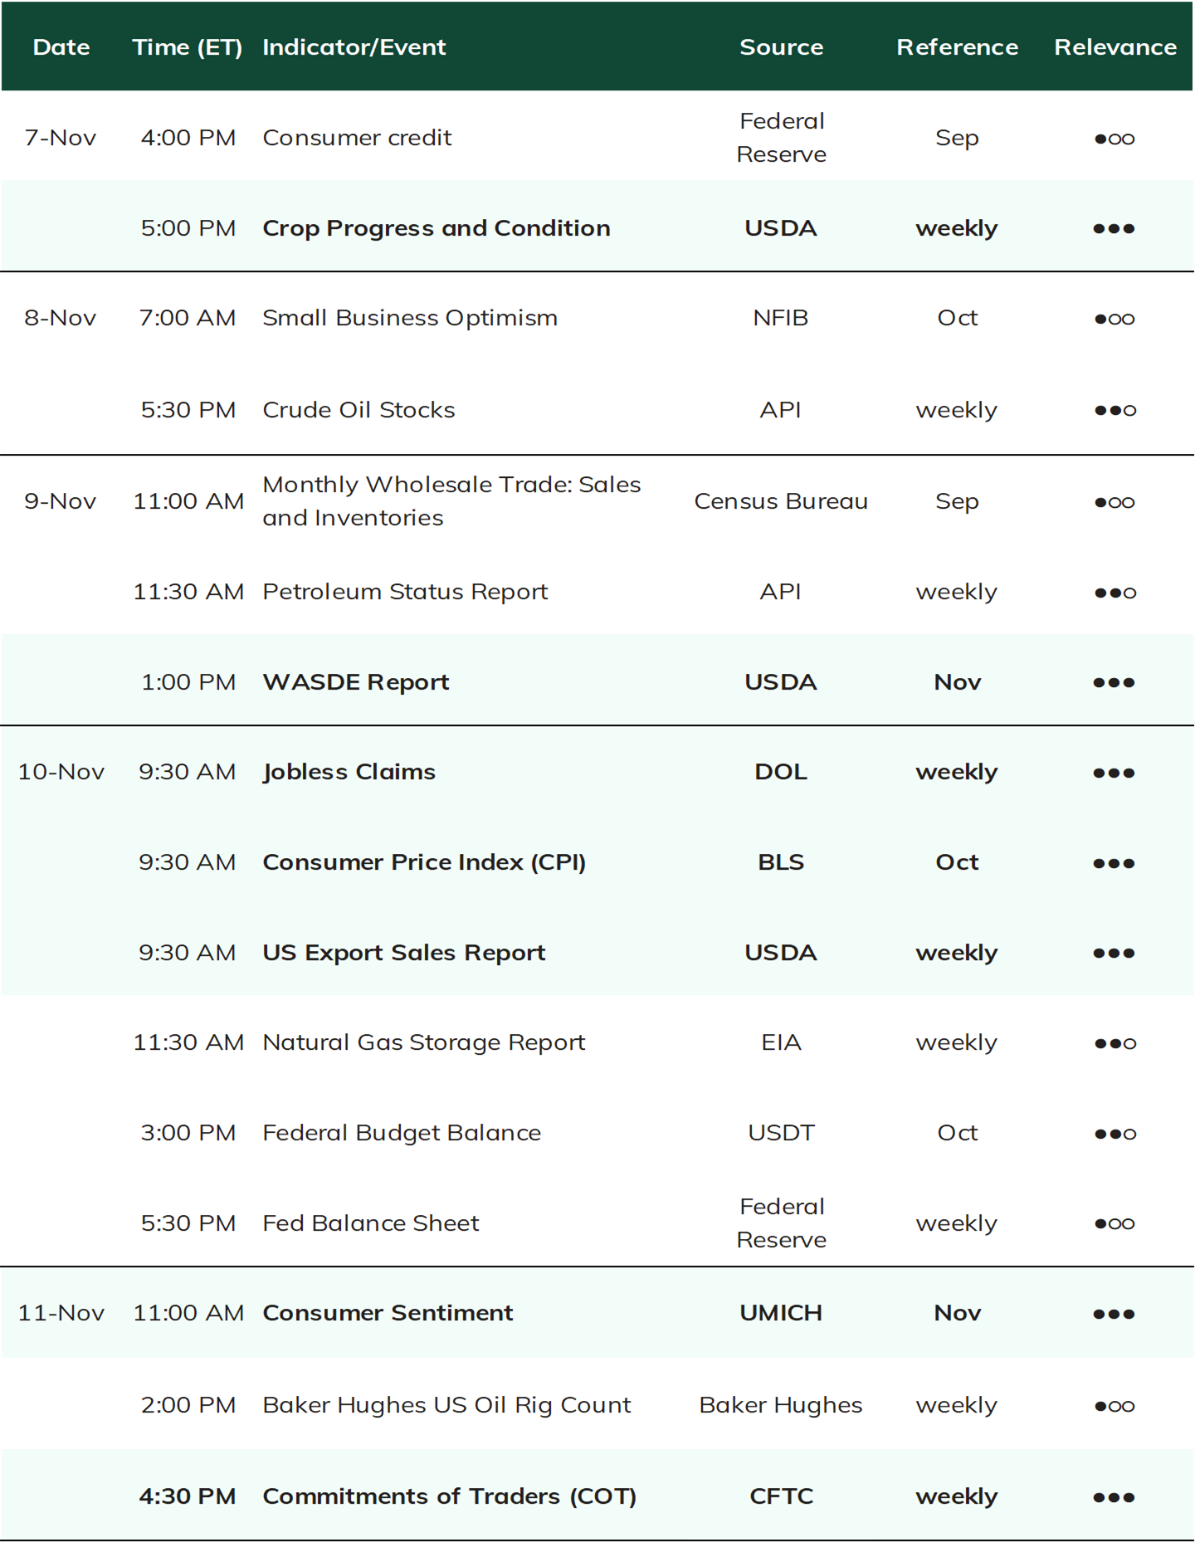Screen dimensions: 1195x1547
Task: Click the Crude Oil Stocks relevance rating
Action: (1115, 410)
